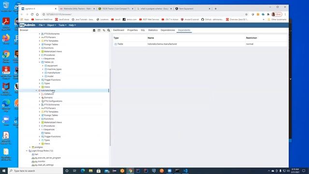Open the Object menu in pgAdmin
Viewport: 309px width, 174px height.
(52, 25)
